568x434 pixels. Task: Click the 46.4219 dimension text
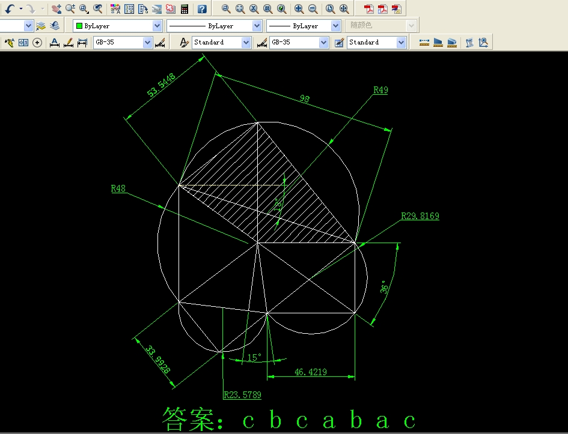coord(310,372)
